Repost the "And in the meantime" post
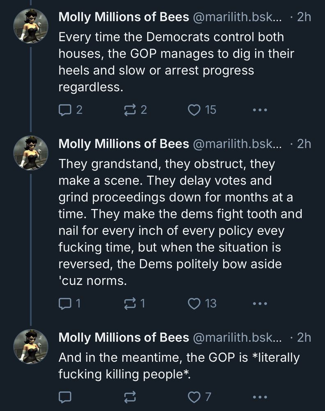Image resolution: width=325 pixels, height=411 pixels. point(130,397)
